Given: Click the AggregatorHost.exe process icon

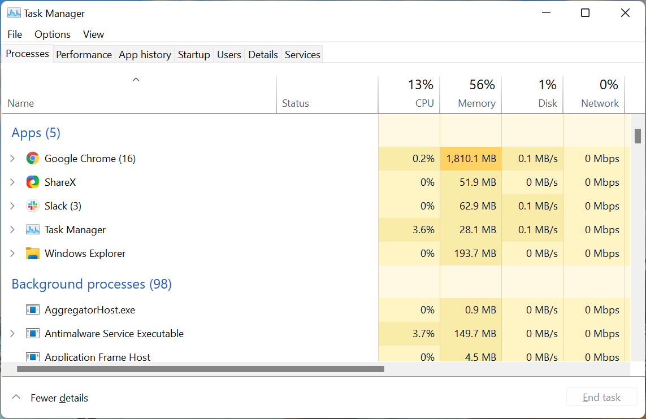Looking at the screenshot, I should coord(32,309).
